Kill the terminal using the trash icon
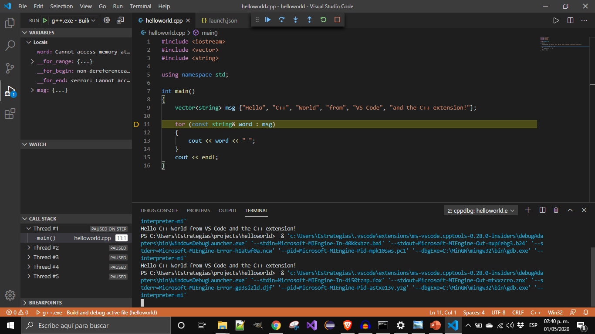The width and height of the screenshot is (595, 334). tap(556, 210)
